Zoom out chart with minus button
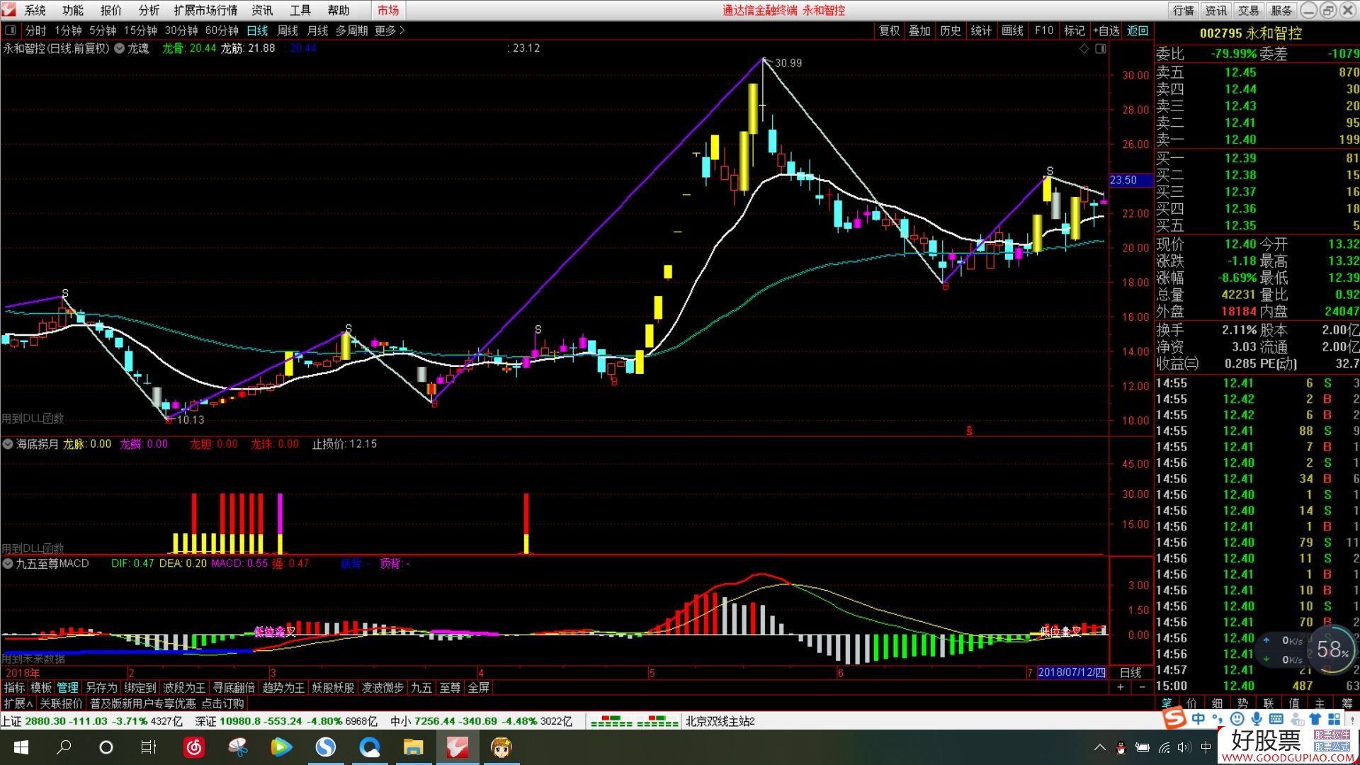This screenshot has height=765, width=1360. point(1142,687)
